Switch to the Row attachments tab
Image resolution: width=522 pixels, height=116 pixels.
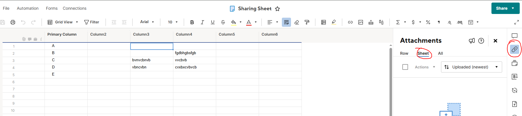(x=404, y=53)
